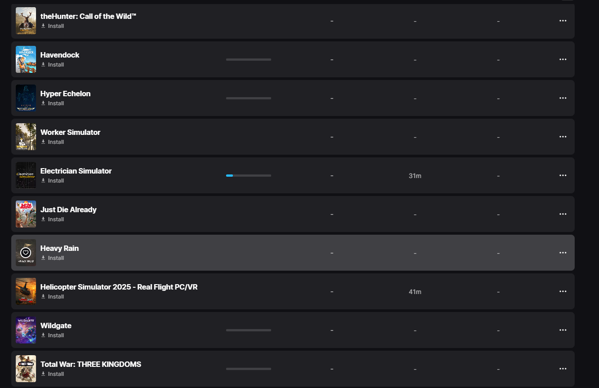Open more options for Helicopter Simulator 2025

click(x=563, y=291)
